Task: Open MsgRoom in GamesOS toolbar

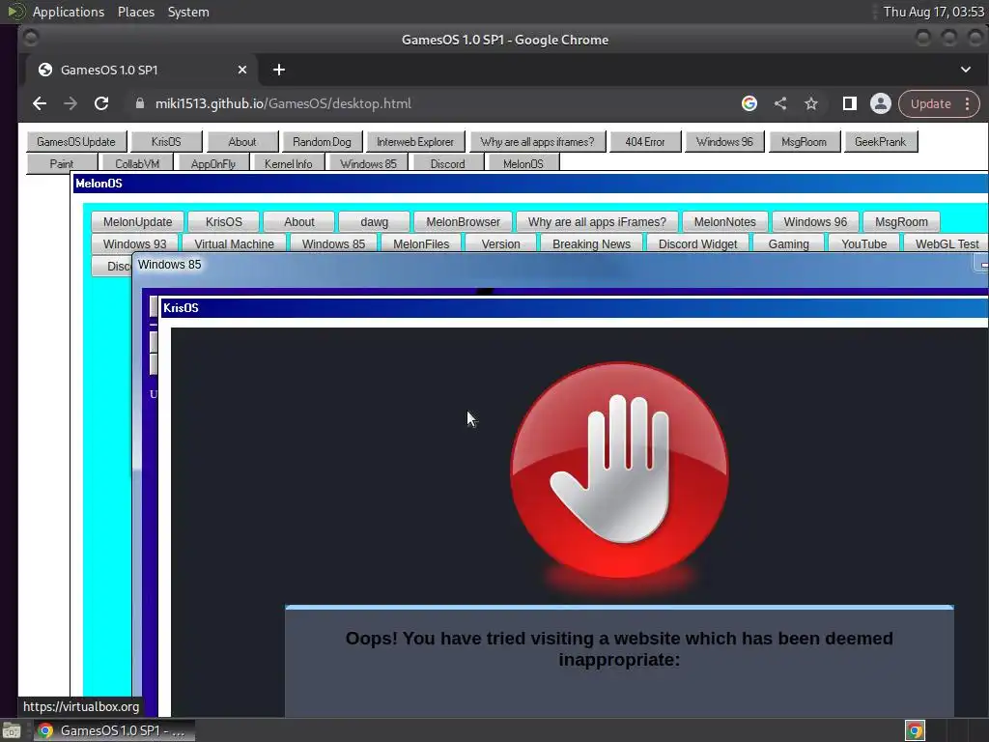Action: tap(805, 142)
